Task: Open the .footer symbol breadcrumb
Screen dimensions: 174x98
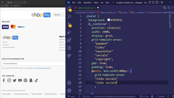Action: point(123,13)
